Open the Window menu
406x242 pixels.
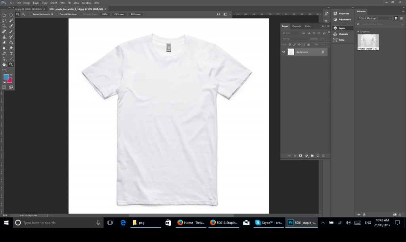(x=86, y=3)
